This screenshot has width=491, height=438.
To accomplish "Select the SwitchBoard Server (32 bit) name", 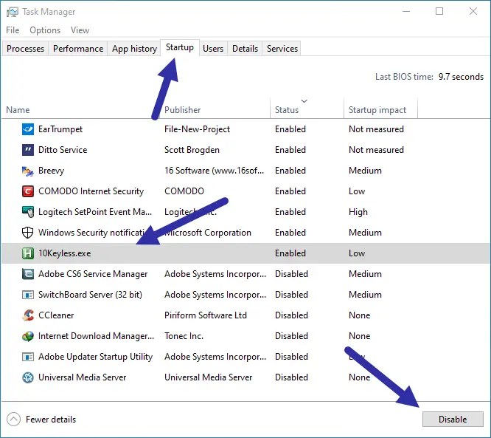I will coord(90,295).
